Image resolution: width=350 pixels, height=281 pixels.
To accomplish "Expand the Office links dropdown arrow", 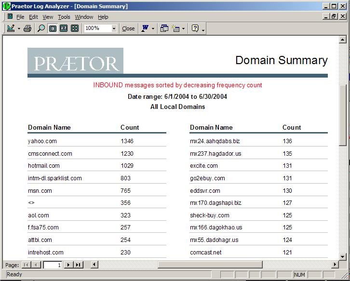I will (153, 28).
